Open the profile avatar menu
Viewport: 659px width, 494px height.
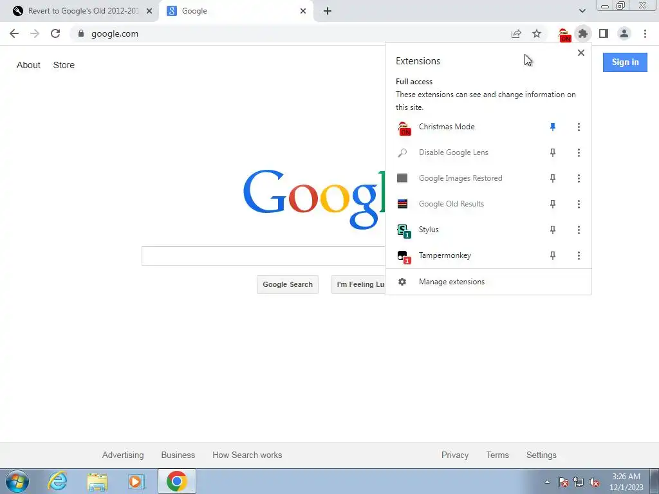point(624,33)
